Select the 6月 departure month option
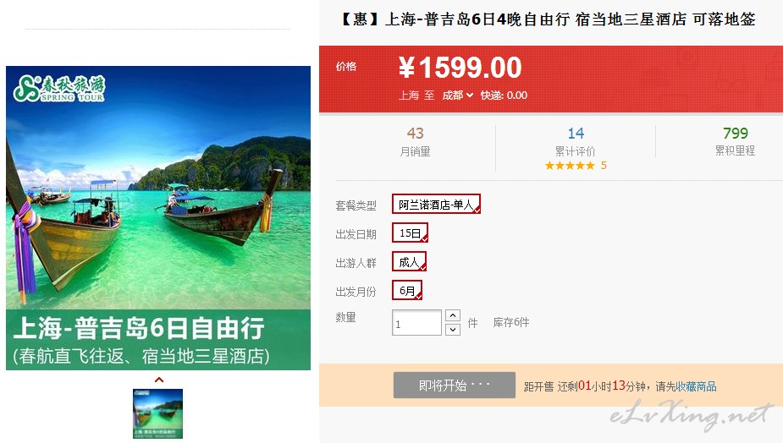Screen dimensions: 783x443 [407, 290]
